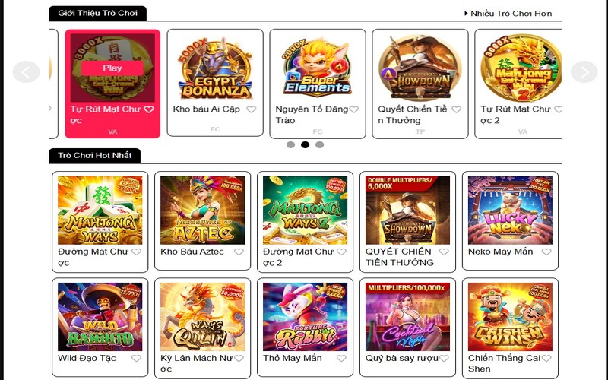
Task: Click the pink Play button
Action: [x=112, y=68]
